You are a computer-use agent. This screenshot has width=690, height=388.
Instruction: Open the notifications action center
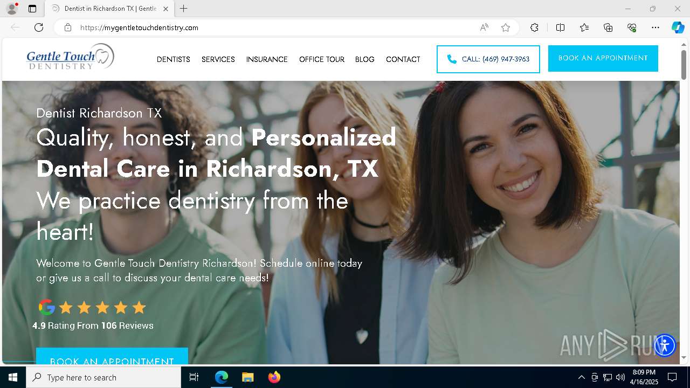[x=672, y=377]
